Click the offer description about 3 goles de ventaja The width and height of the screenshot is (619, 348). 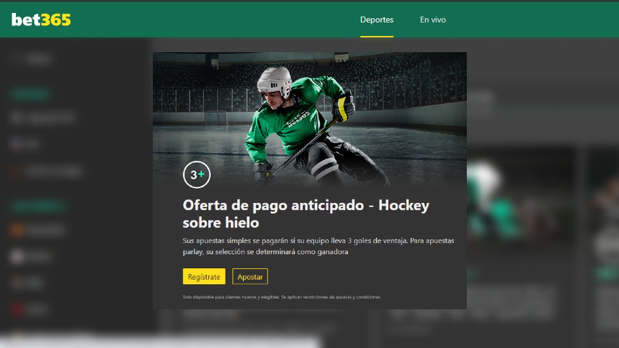pyautogui.click(x=318, y=246)
